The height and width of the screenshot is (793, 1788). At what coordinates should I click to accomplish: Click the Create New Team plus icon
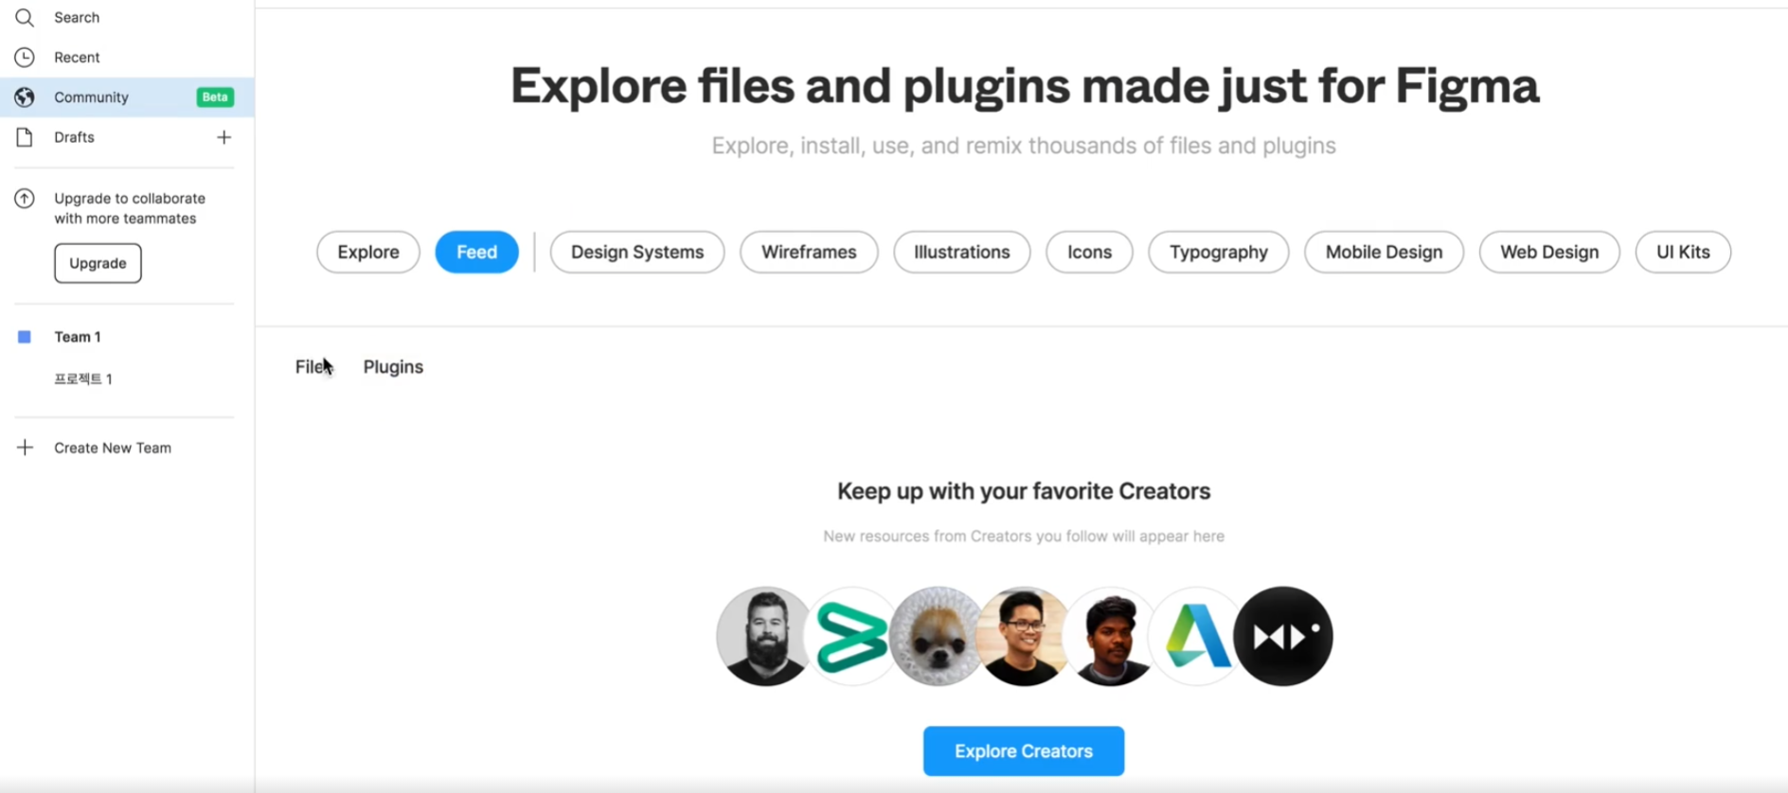coord(25,448)
